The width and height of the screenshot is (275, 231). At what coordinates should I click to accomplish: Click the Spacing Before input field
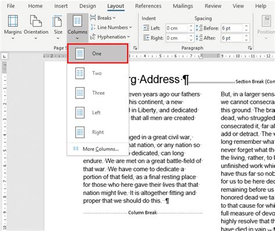(231, 28)
